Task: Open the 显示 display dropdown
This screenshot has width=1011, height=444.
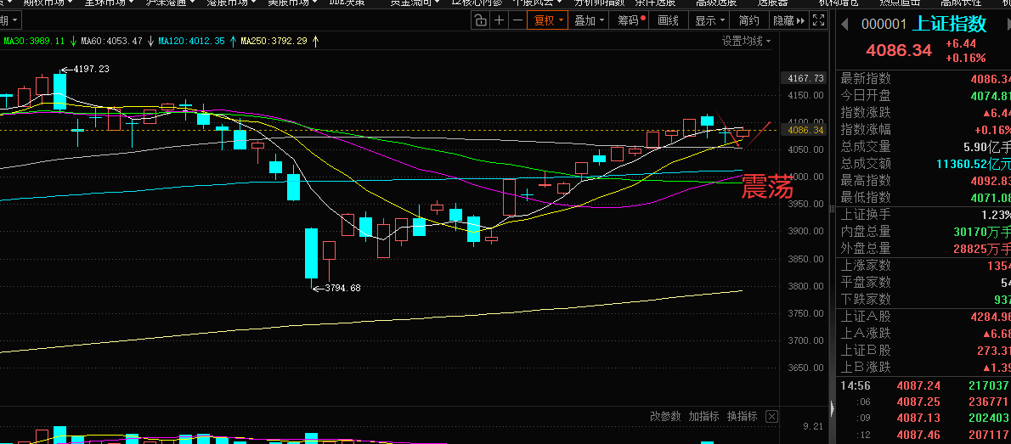Action: (710, 20)
